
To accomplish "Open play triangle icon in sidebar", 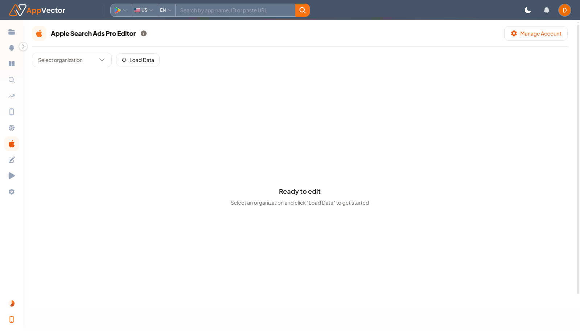I will coord(12,176).
